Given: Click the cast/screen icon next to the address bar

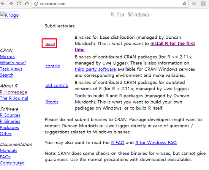Looking at the screenshot, I should tap(194, 3).
